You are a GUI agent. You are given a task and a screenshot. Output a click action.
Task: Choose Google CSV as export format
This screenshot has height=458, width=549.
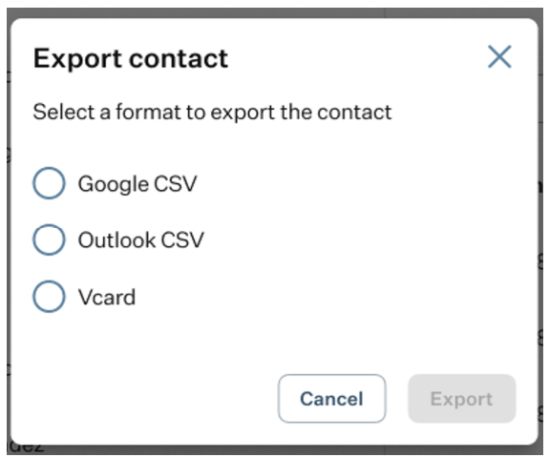click(x=49, y=183)
